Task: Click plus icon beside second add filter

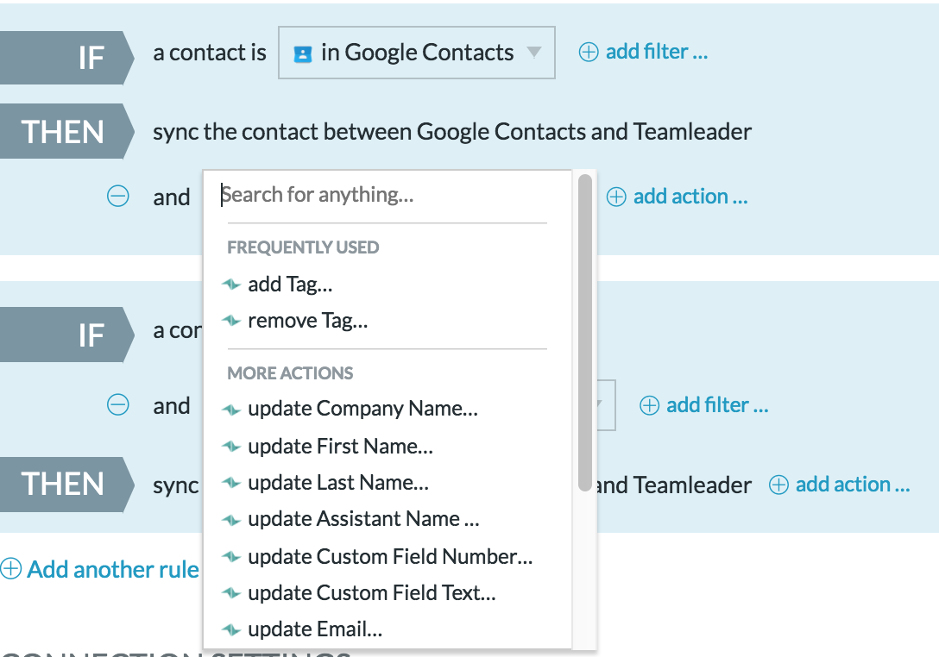Action: coord(650,406)
